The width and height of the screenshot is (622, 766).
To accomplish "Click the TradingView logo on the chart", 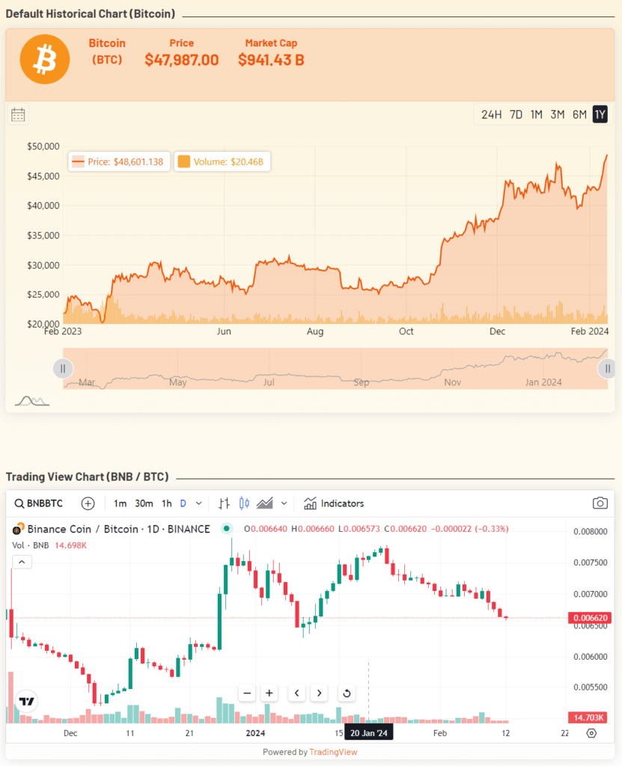I will tap(27, 702).
